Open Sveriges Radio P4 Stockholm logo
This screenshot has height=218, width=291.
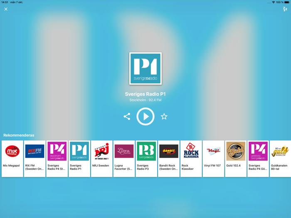point(57,151)
